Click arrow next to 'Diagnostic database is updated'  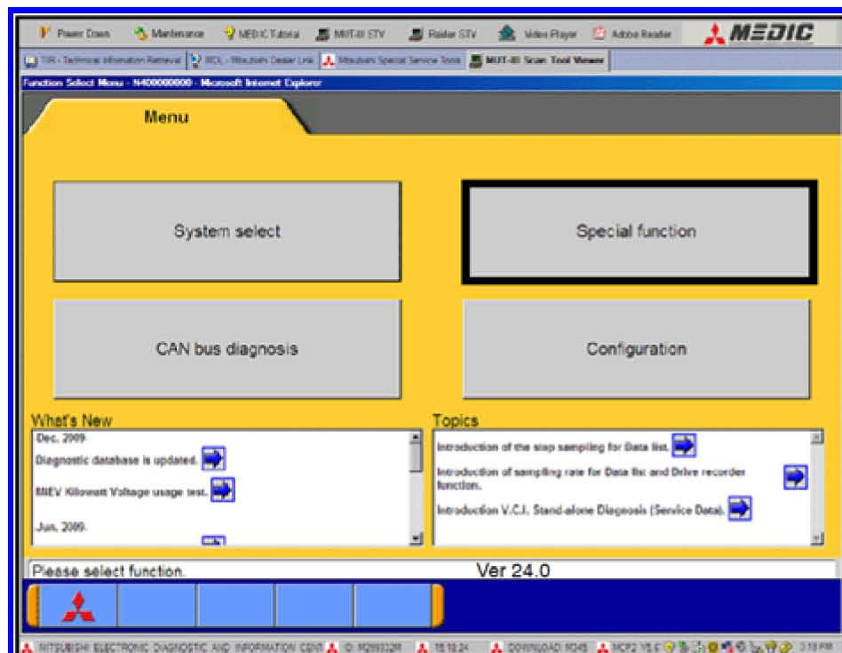[213, 458]
